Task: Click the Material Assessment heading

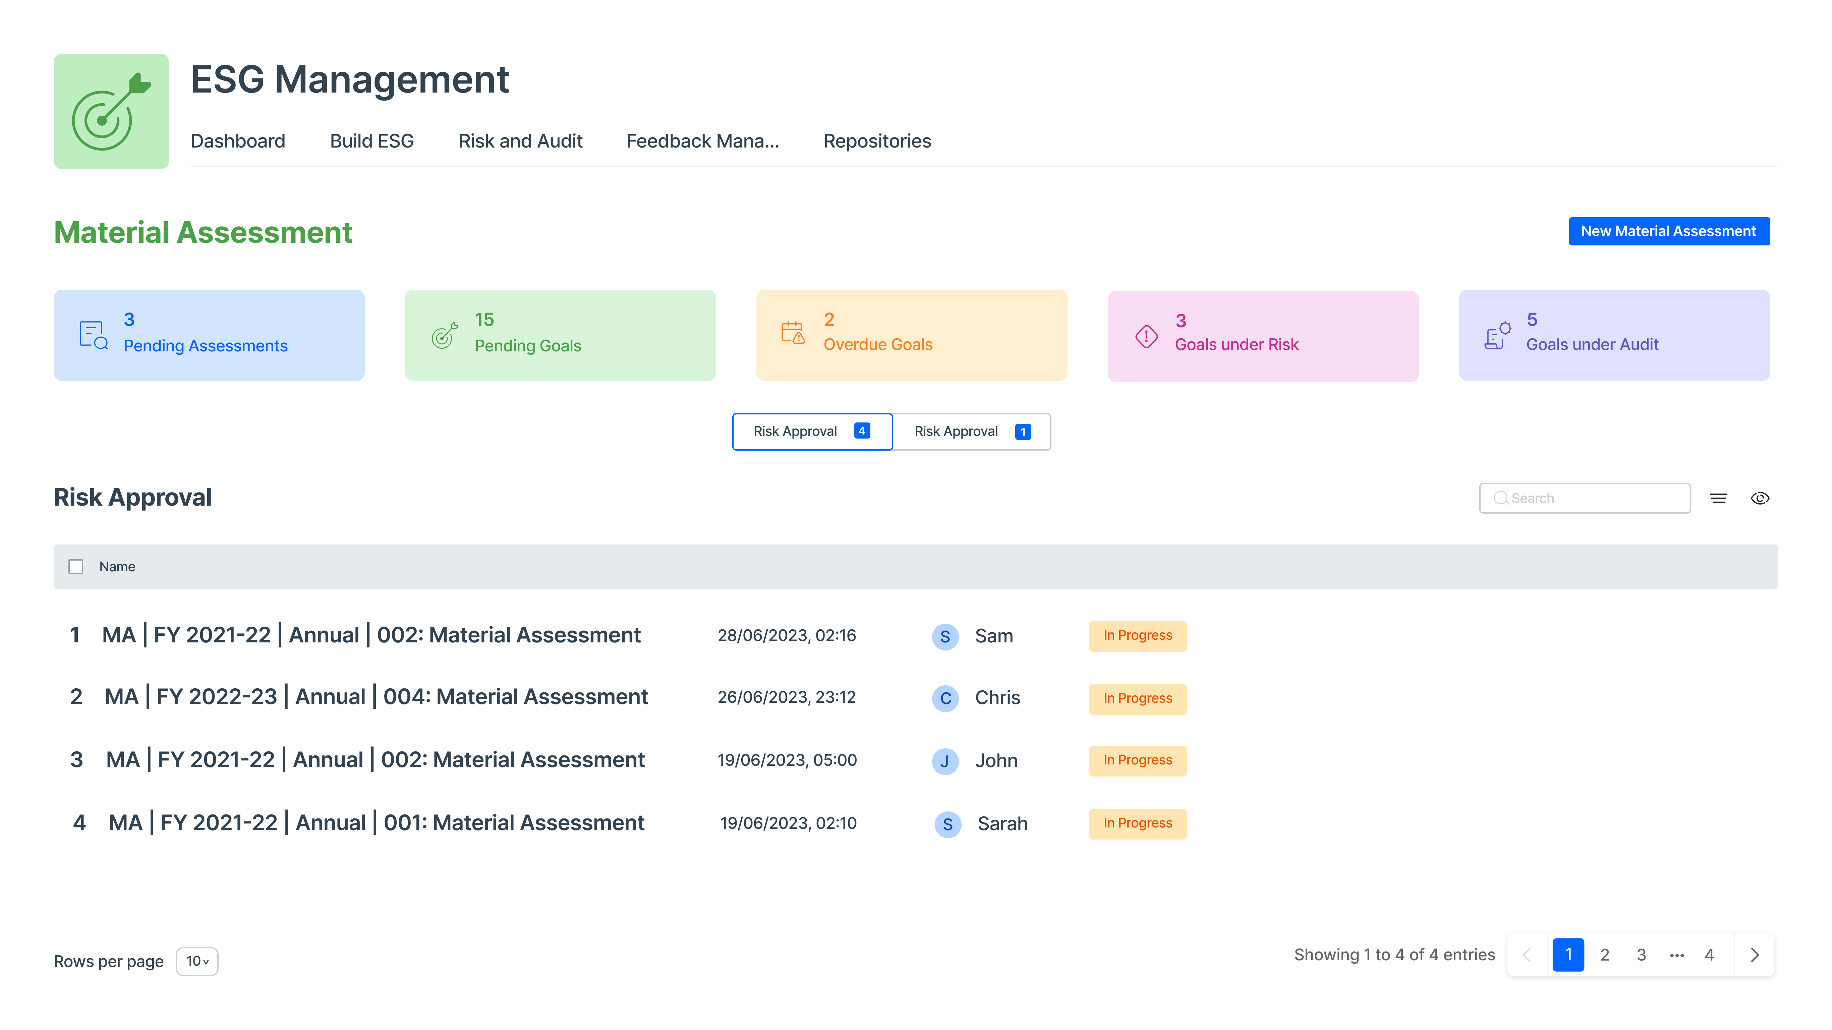Action: click(x=203, y=233)
